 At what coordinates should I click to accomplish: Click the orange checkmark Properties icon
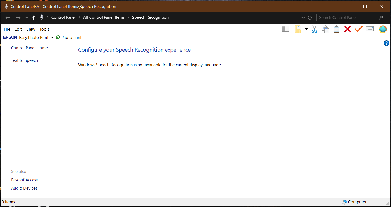[x=359, y=29]
